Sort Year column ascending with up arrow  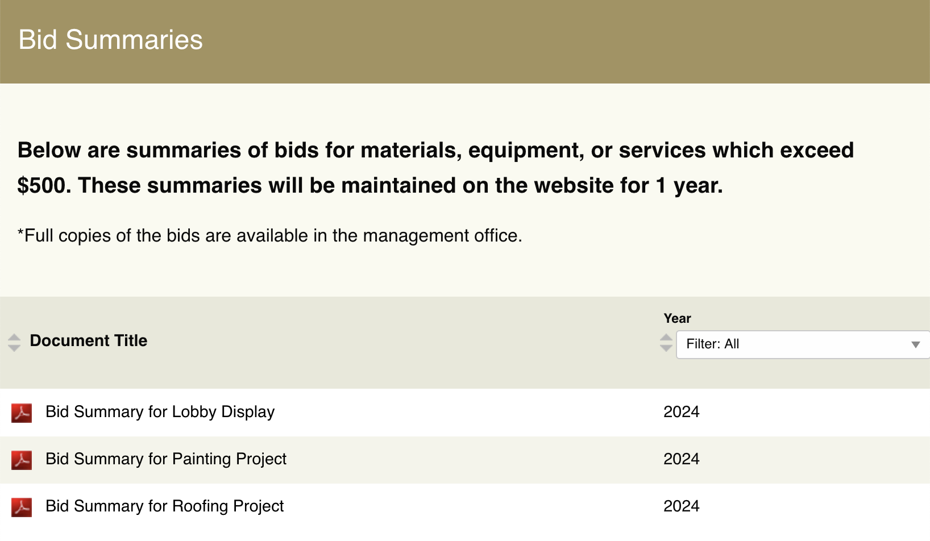(666, 338)
